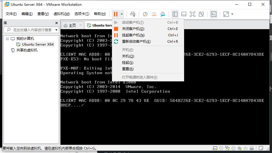Open the 文件(F) menu
The width and height of the screenshot is (272, 153).
(x=11, y=14)
